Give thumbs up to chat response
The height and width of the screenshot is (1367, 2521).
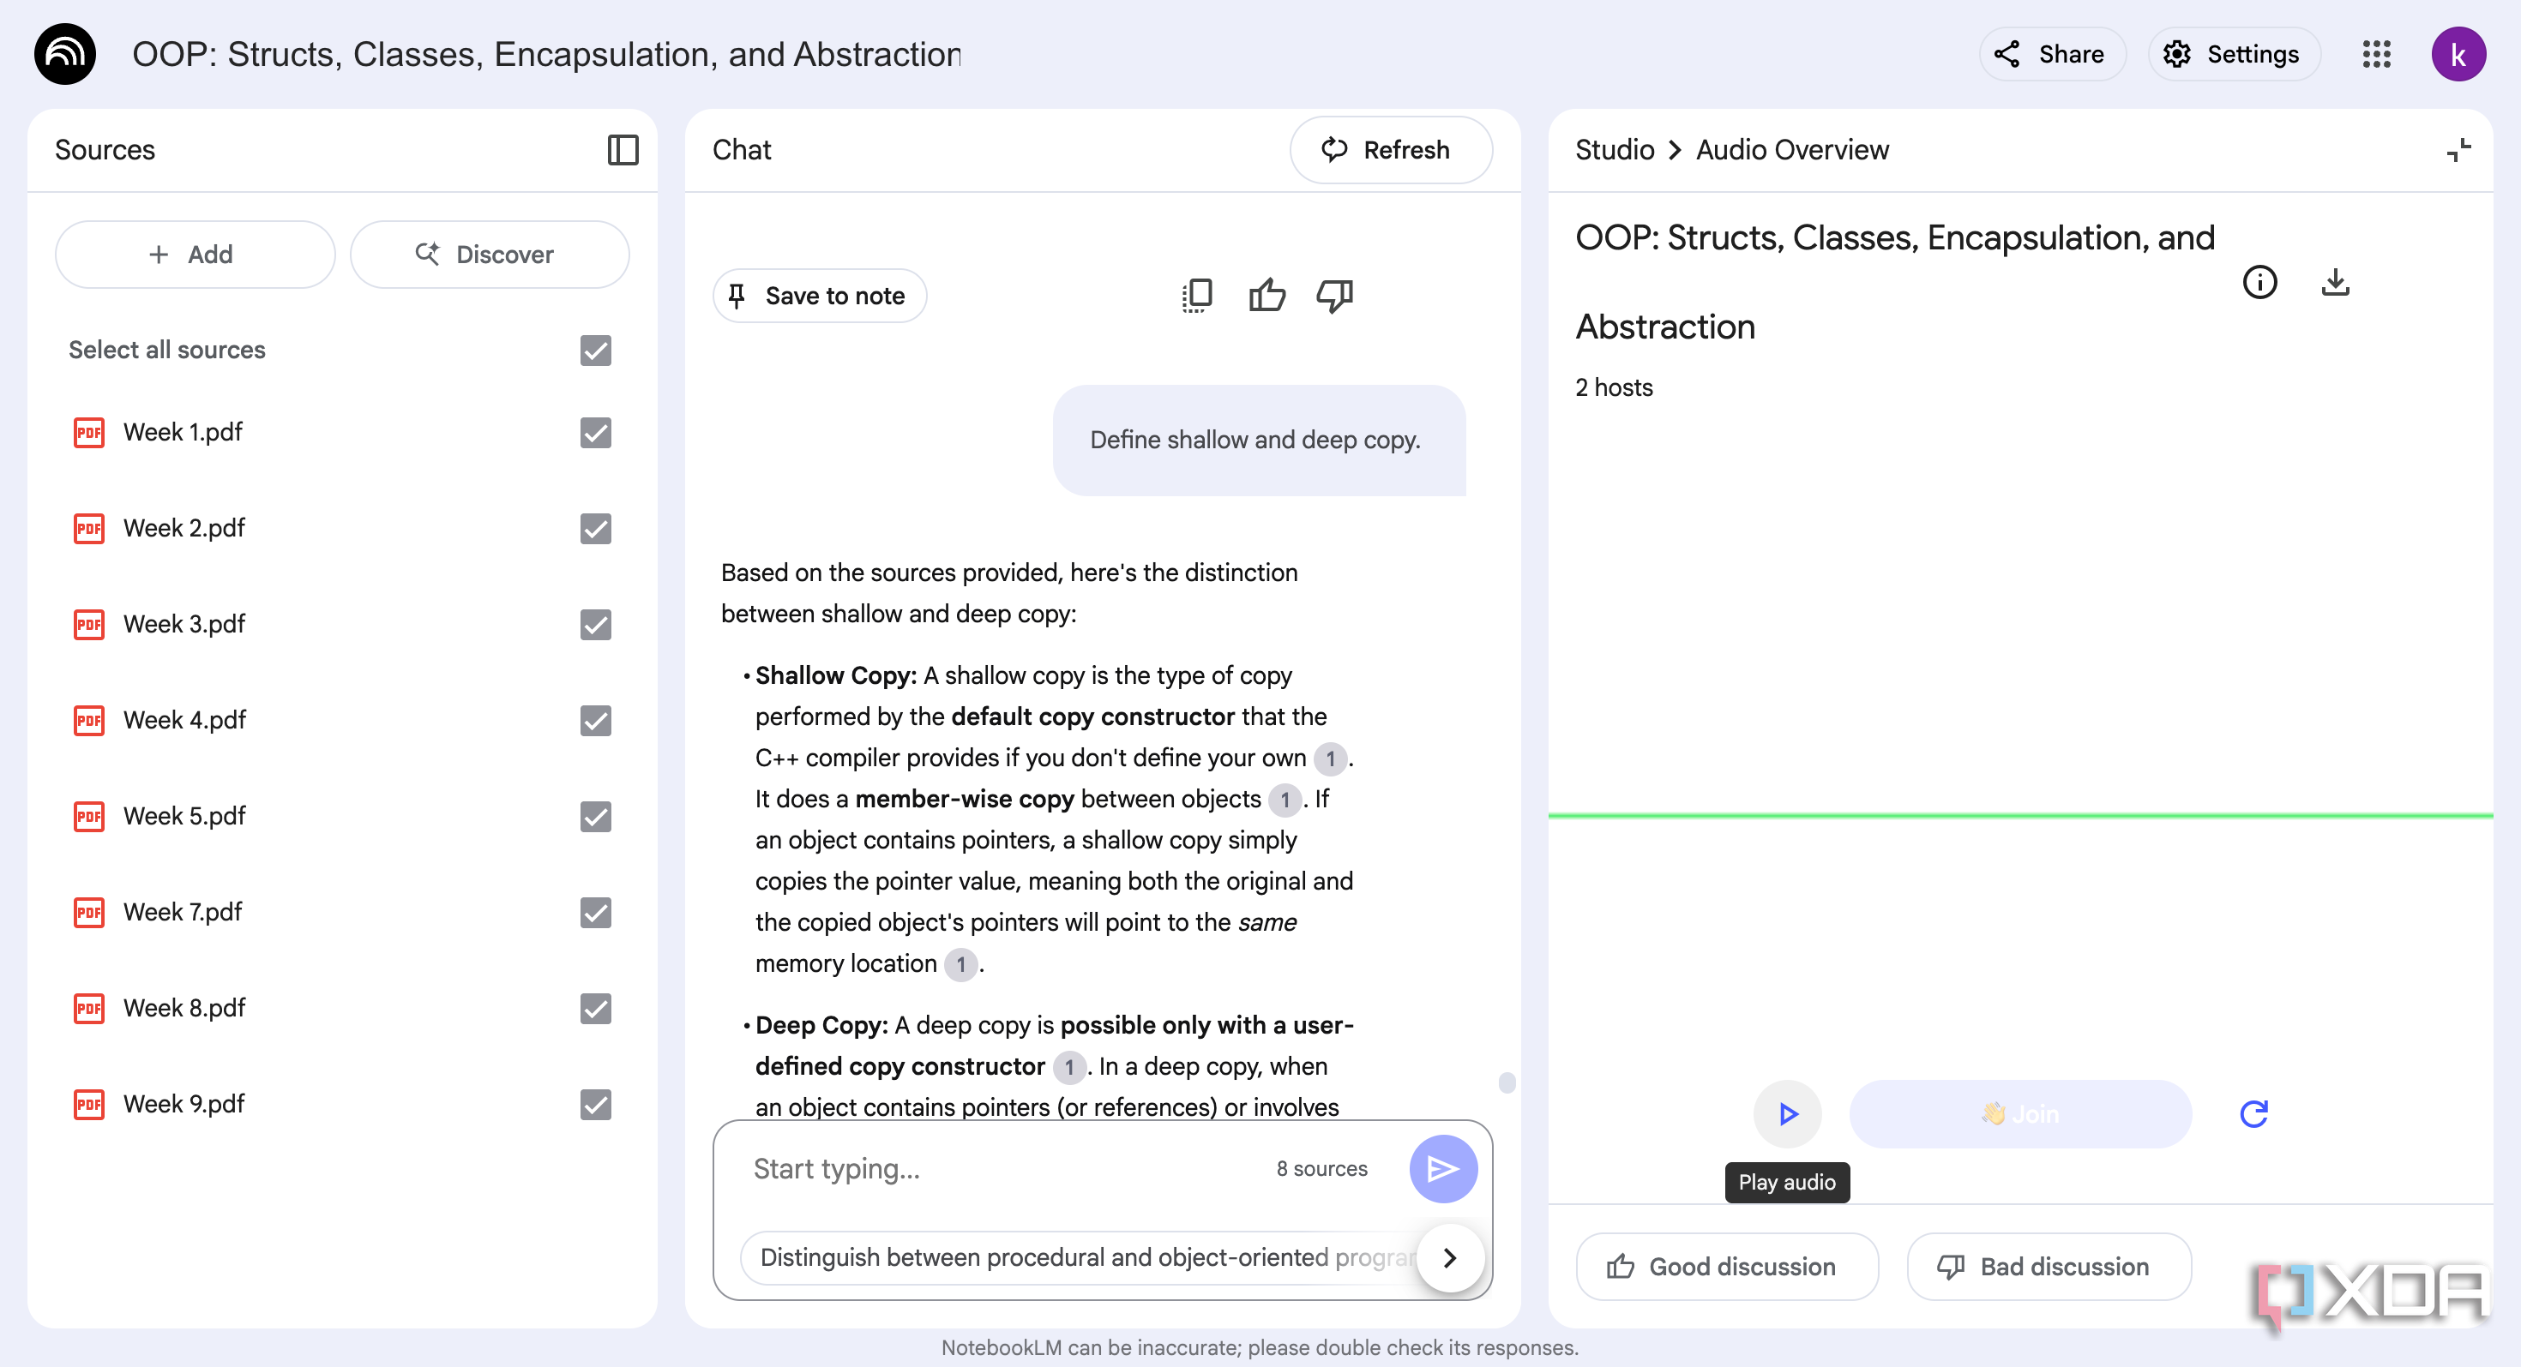coord(1267,296)
